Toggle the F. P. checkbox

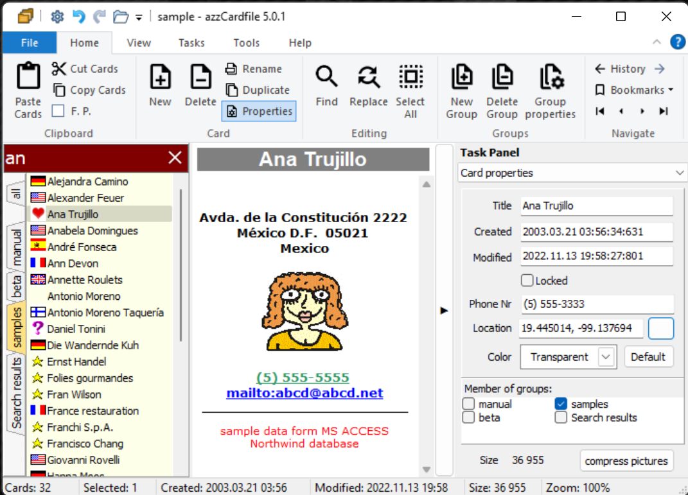[x=58, y=111]
